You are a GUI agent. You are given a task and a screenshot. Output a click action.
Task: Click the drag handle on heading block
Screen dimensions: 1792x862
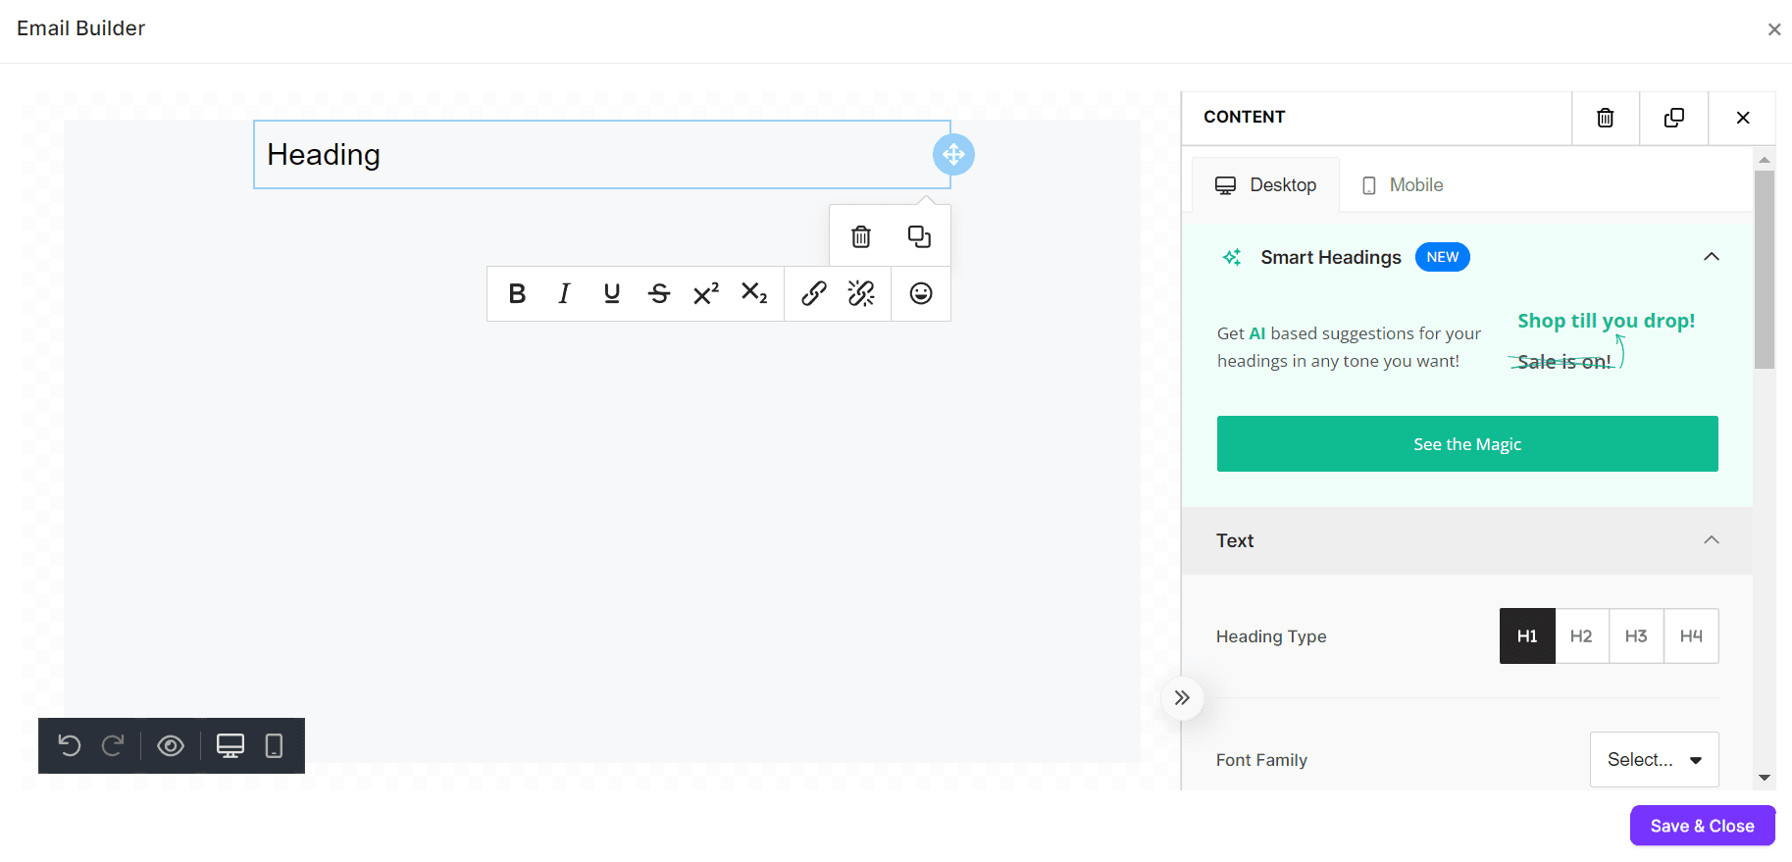click(x=953, y=155)
